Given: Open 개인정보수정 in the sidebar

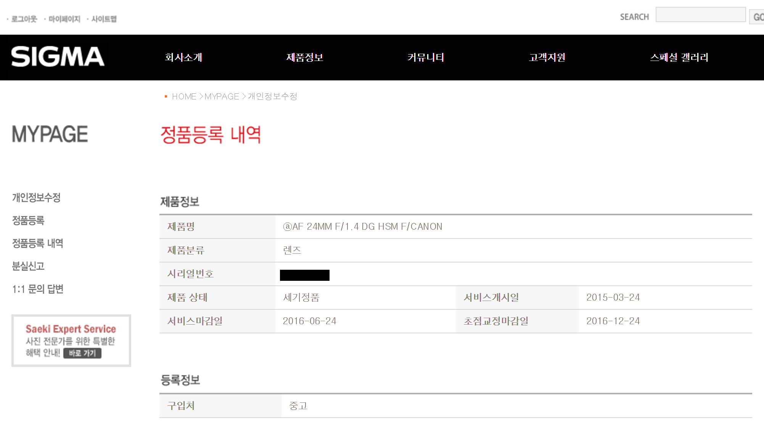Looking at the screenshot, I should coord(36,197).
